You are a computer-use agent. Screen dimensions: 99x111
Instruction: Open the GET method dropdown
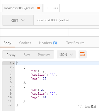[18, 20]
